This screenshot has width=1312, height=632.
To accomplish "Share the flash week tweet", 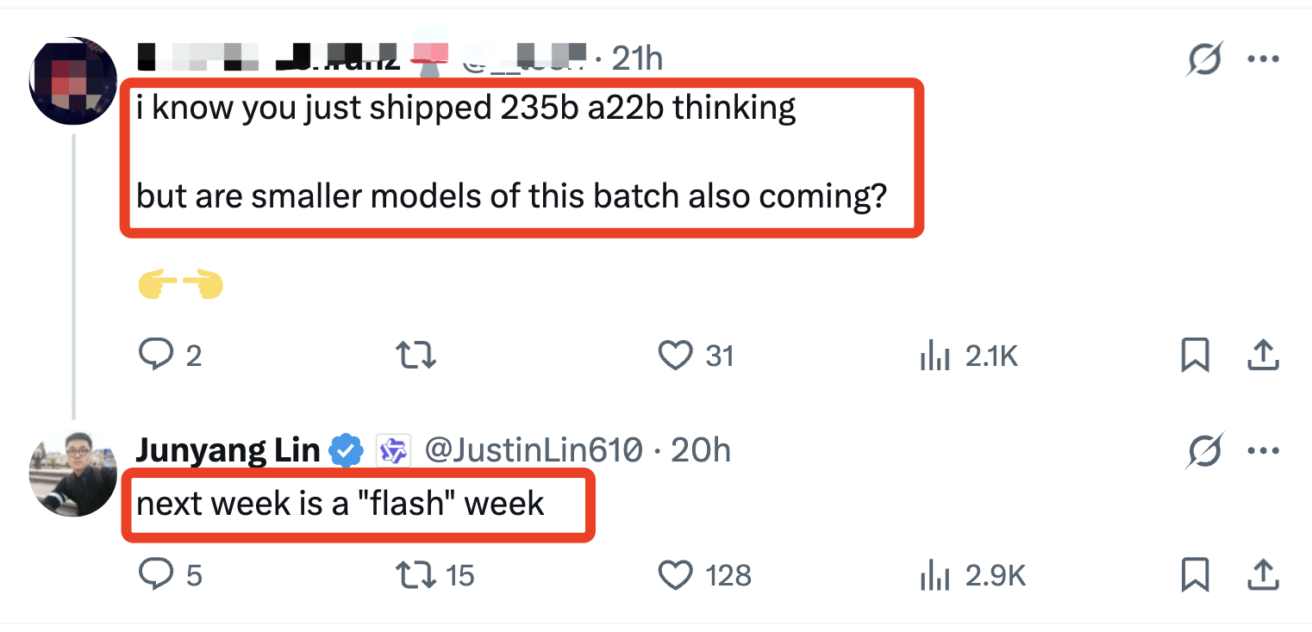I will [1262, 575].
